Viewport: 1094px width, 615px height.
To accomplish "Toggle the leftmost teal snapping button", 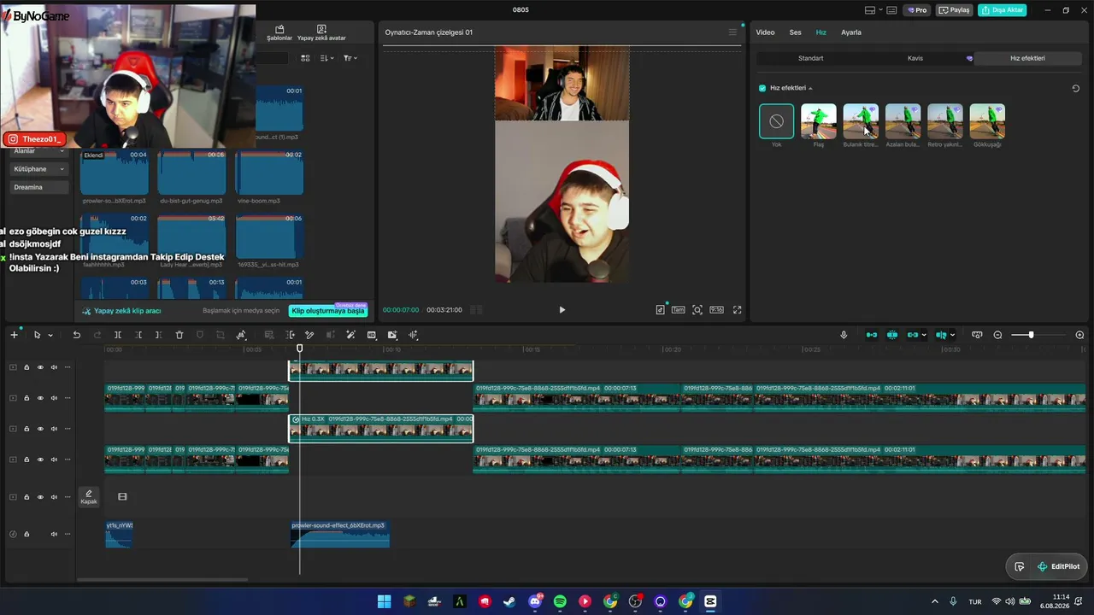I will coord(872,335).
